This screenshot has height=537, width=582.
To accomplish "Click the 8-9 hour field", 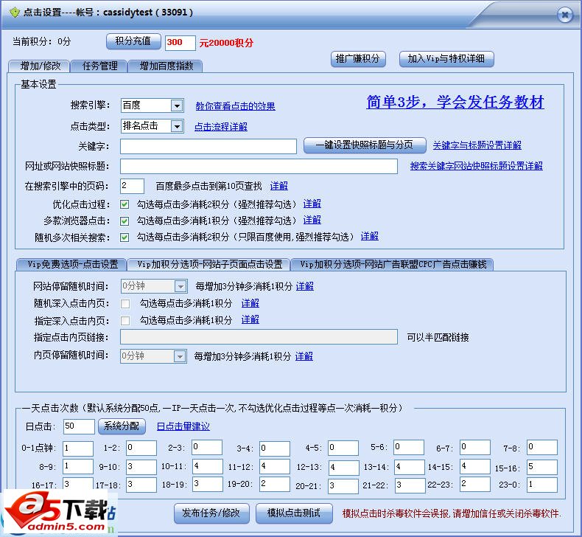I will click(78, 467).
